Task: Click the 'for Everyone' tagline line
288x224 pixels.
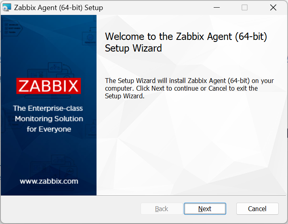Action: 49,129
